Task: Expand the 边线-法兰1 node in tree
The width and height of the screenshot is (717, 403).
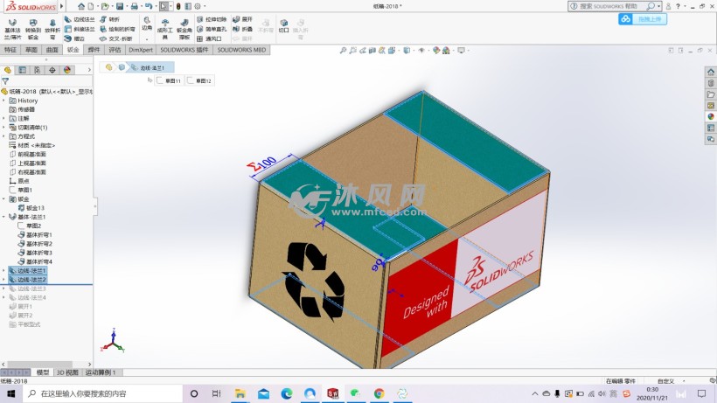Action: point(4,270)
